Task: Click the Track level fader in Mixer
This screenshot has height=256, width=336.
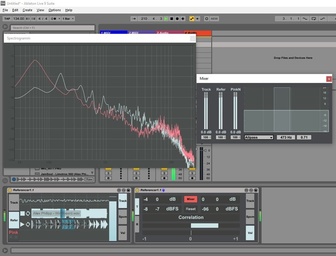Action: click(206, 111)
